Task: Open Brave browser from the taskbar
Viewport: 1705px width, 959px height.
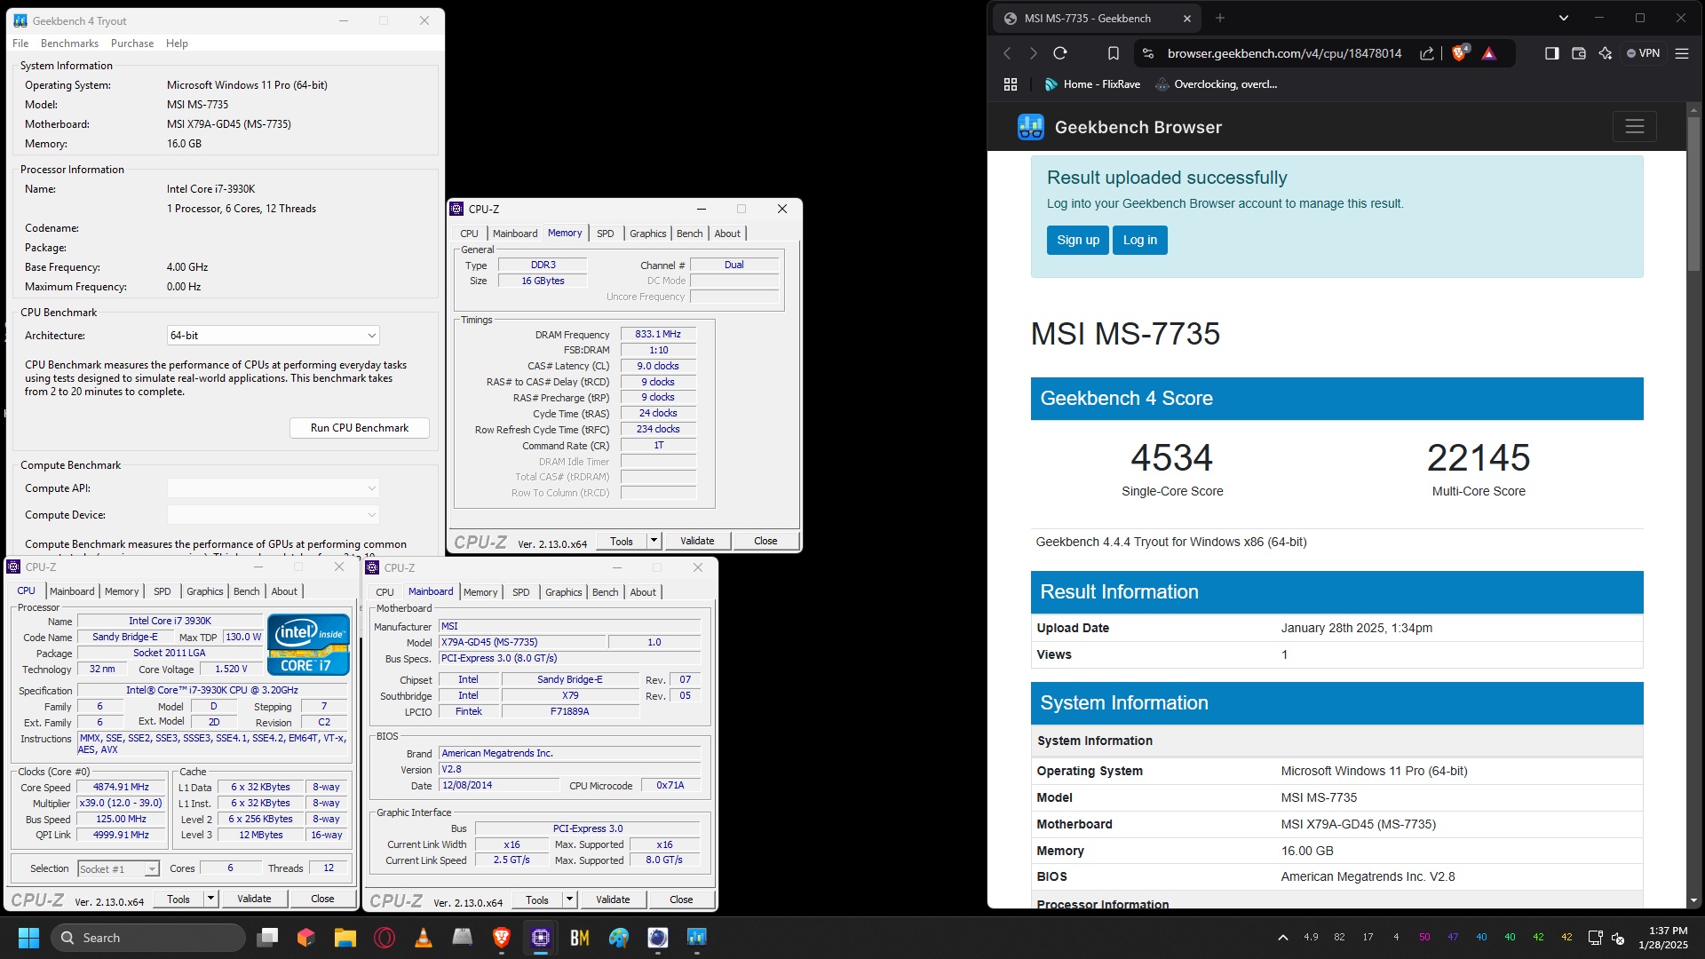Action: (502, 938)
